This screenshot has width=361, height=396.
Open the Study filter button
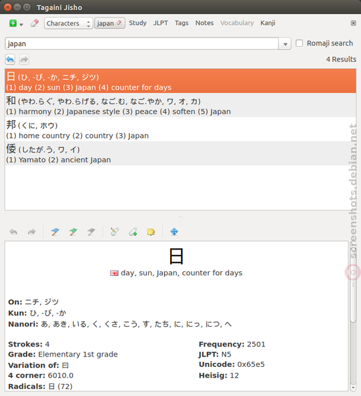138,23
